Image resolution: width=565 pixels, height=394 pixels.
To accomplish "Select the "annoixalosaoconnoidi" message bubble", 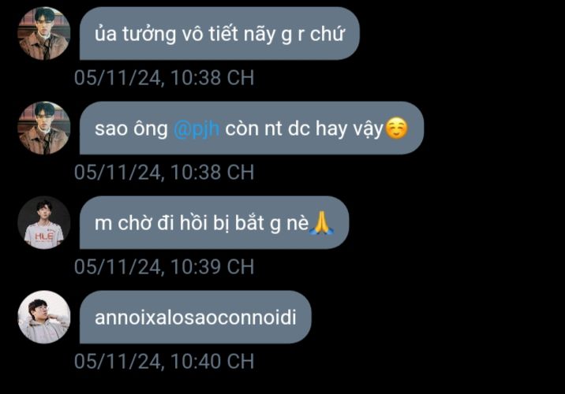I will point(195,317).
